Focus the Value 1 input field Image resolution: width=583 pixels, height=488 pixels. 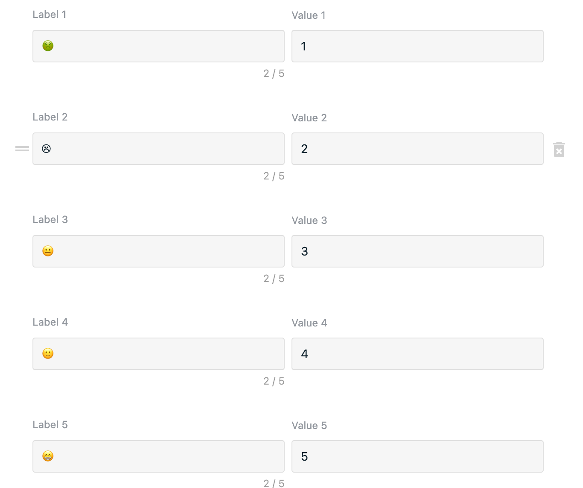click(418, 46)
